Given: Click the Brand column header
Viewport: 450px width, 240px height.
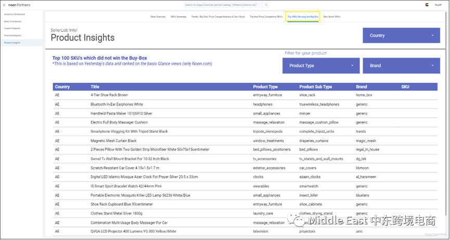Looking at the screenshot, I should 362,87.
